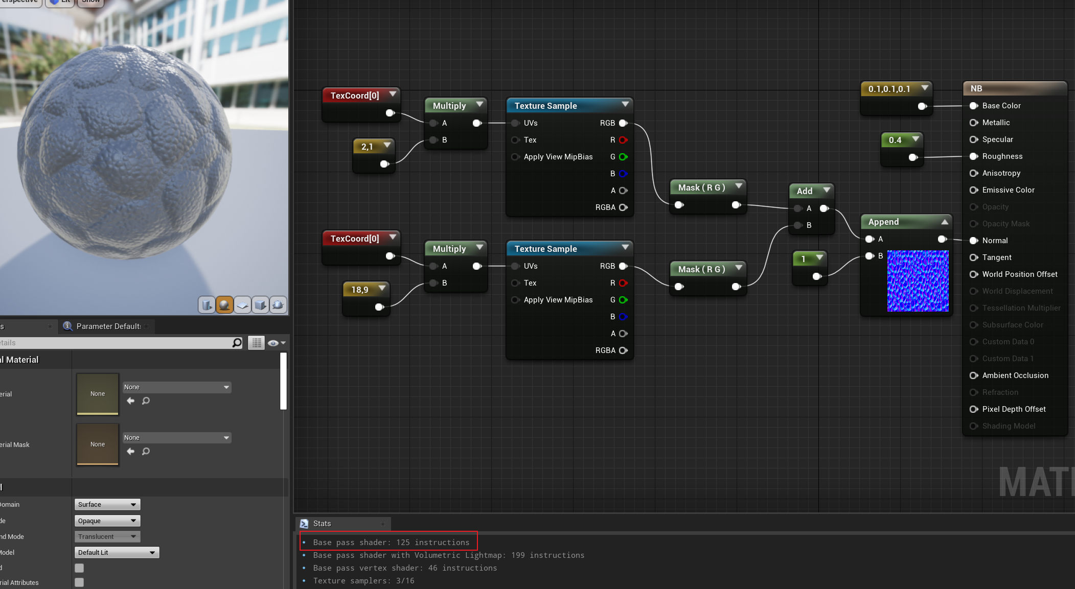Click the Stats panel close cross
This screenshot has height=589, width=1075.
[383, 524]
